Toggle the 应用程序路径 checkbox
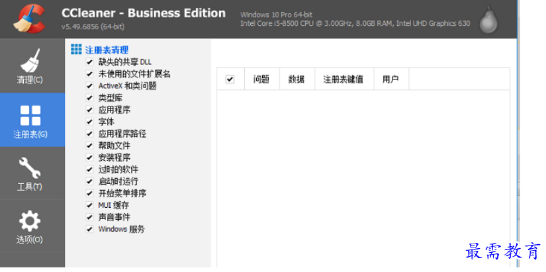The image size is (546, 272). tap(90, 134)
